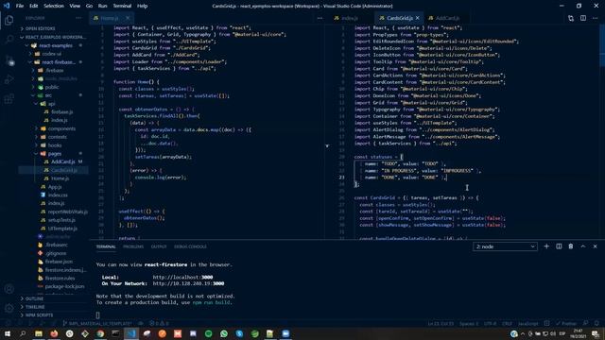Screen dimensions: 605x340
Task: Open the View menu
Action: pyautogui.click(x=75, y=6)
